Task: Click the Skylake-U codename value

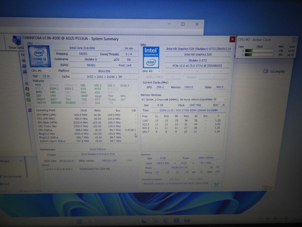Action: pos(91,59)
